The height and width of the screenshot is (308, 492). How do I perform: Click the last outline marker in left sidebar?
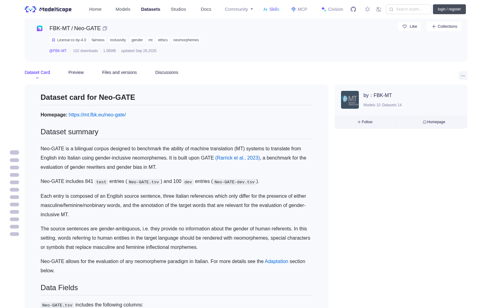click(x=14, y=234)
